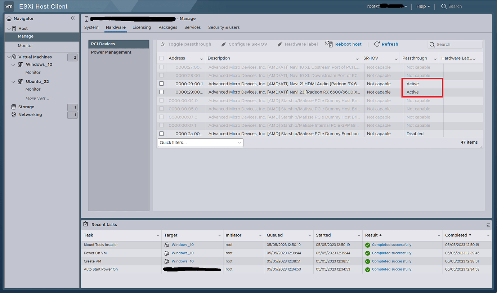
Task: Click the Refresh circular arrow icon
Action: point(377,44)
